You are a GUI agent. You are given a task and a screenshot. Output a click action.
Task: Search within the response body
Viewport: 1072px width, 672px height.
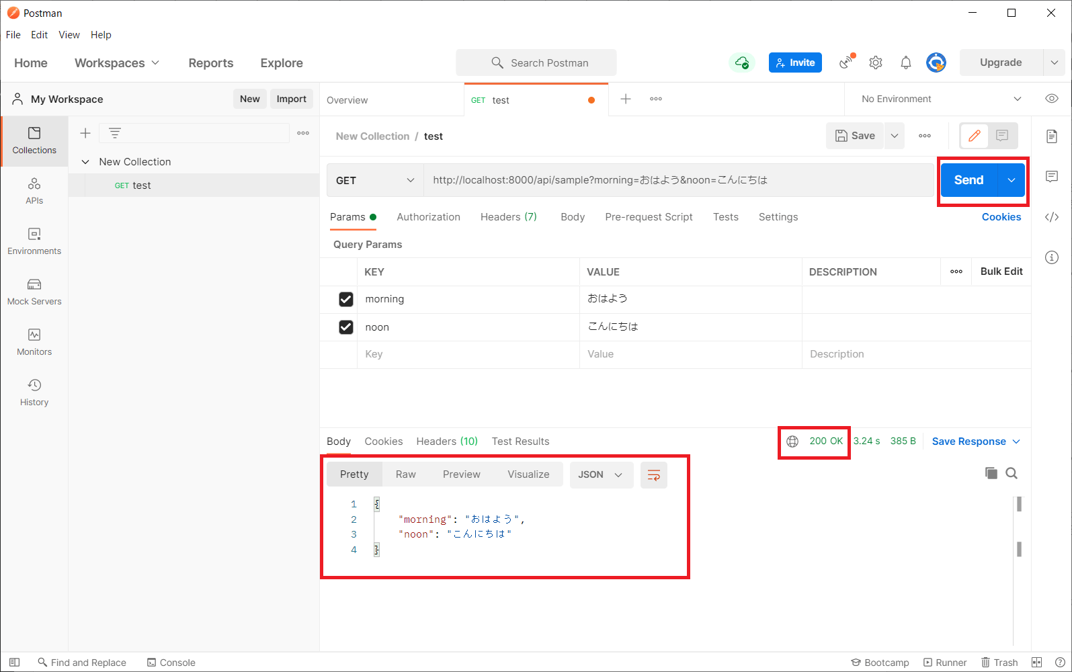coord(1012,473)
